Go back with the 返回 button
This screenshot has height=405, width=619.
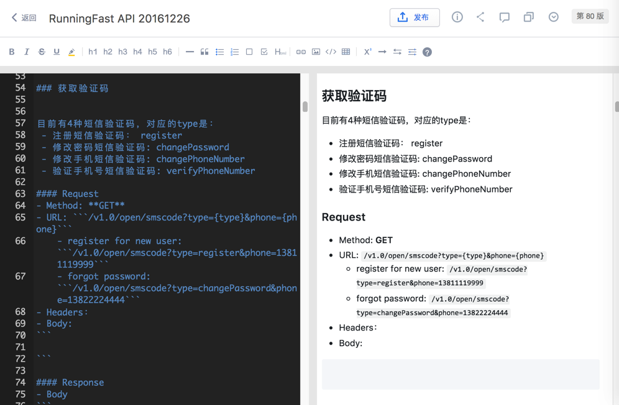pos(24,18)
